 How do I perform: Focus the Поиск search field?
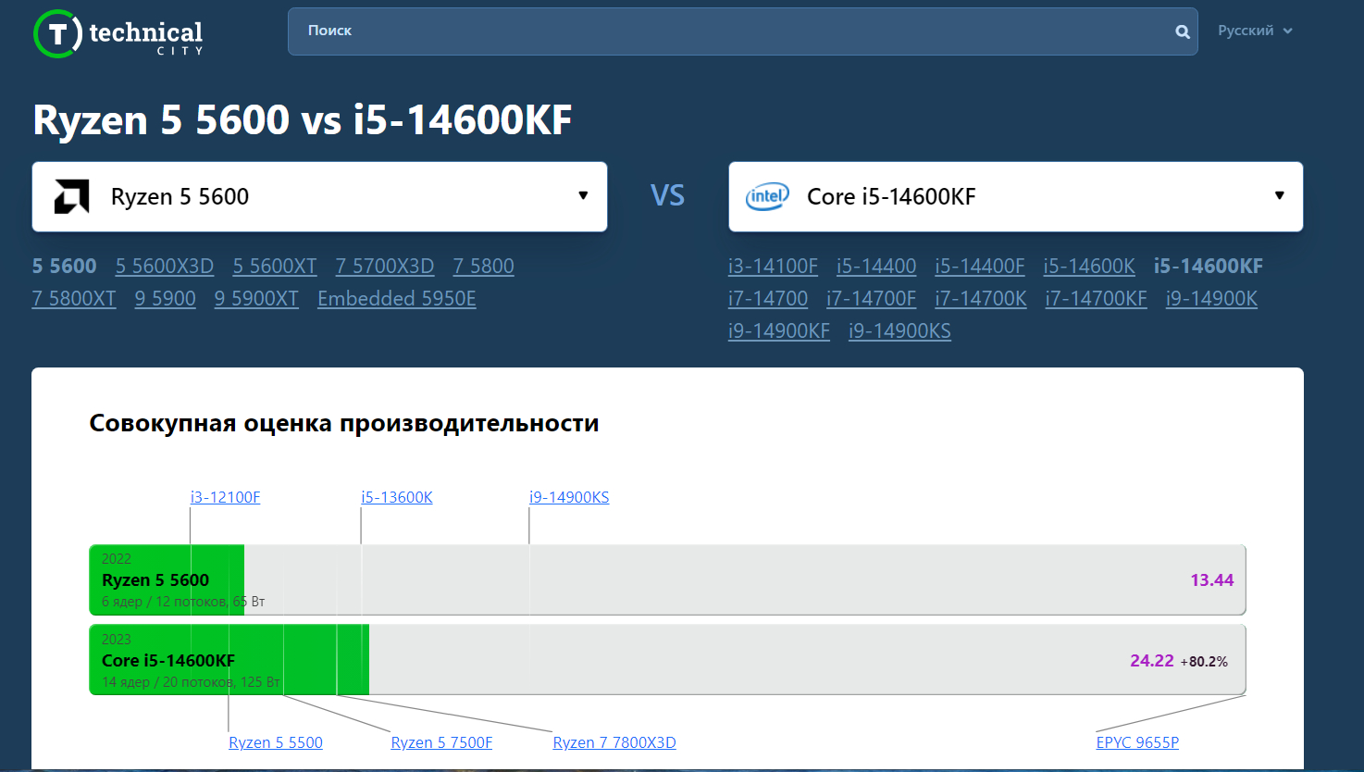(x=742, y=31)
